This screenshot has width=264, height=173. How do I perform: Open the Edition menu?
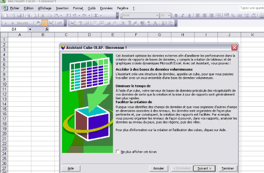coord(28,8)
